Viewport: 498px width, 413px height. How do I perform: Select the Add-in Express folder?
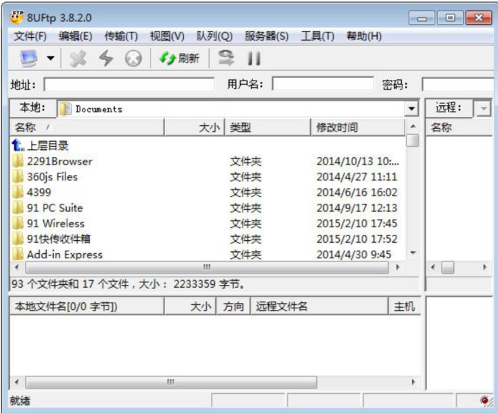pos(65,255)
